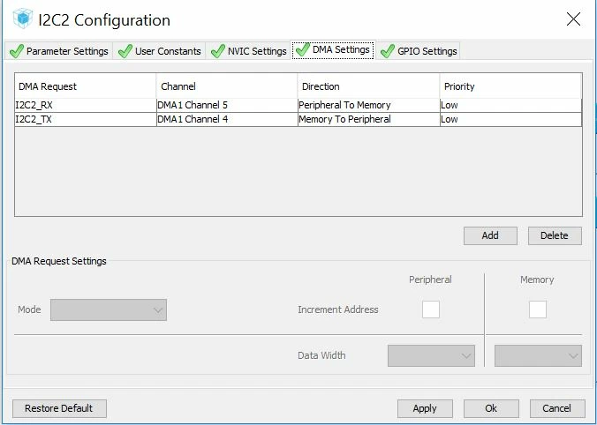Viewport: 597px width, 425px height.
Task: Toggle Memory Increment Address checkbox
Action: coord(538,309)
